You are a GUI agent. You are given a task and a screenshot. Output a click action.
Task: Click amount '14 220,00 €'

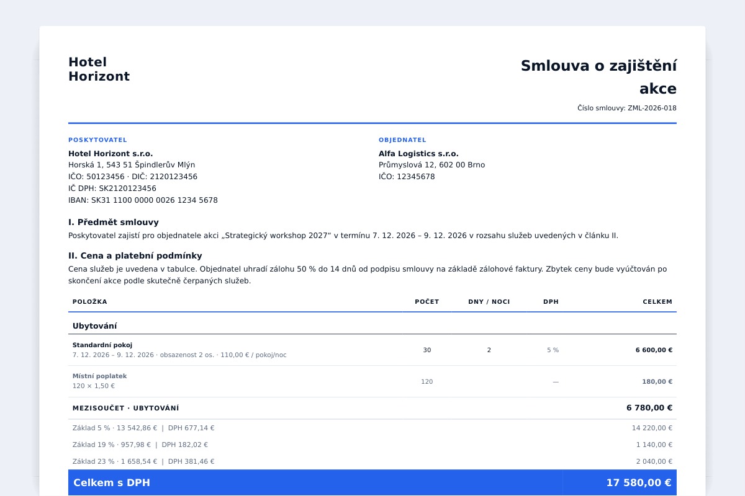click(x=652, y=428)
